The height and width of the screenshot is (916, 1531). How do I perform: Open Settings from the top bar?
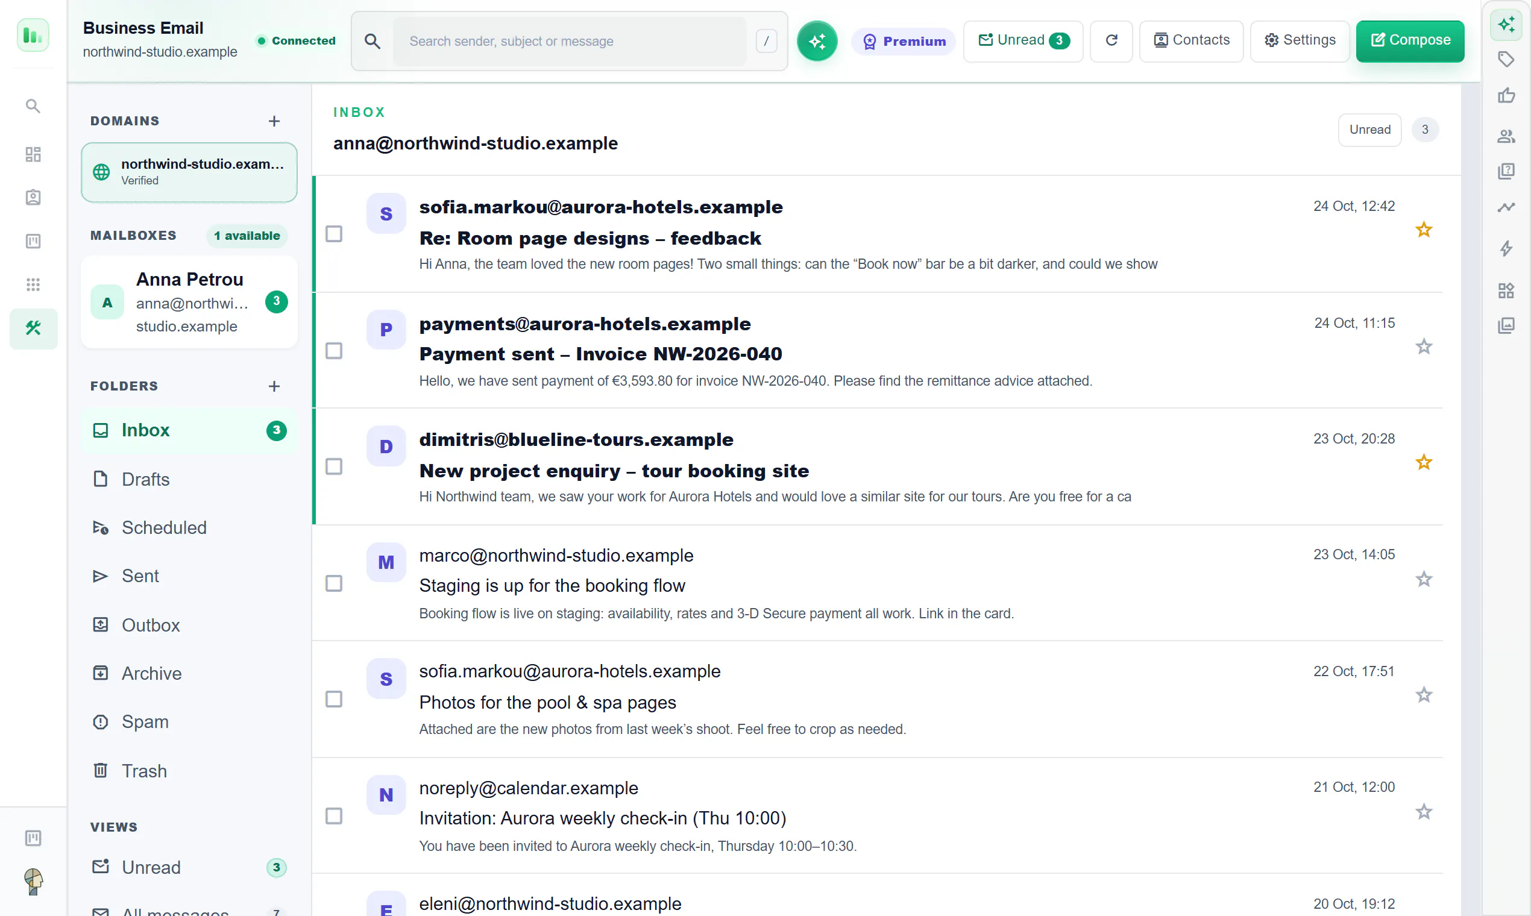click(1300, 41)
